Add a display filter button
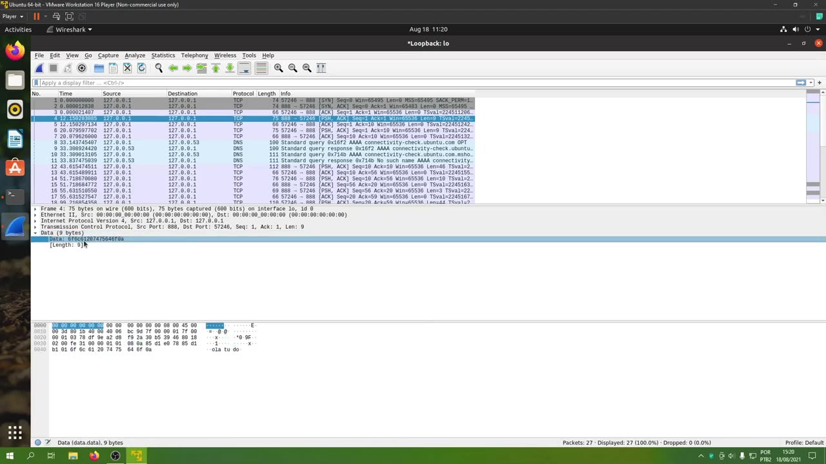The height and width of the screenshot is (464, 826). pos(820,82)
